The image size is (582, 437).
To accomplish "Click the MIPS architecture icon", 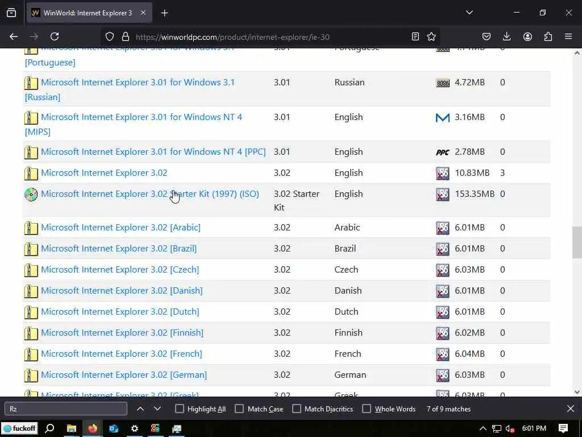I will tap(442, 117).
